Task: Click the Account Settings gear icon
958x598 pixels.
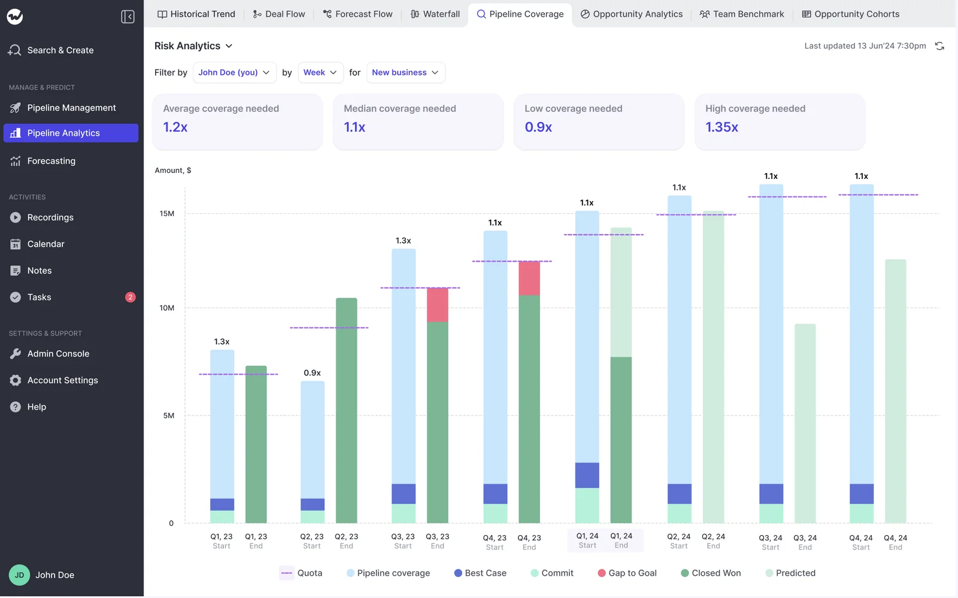Action: point(16,380)
